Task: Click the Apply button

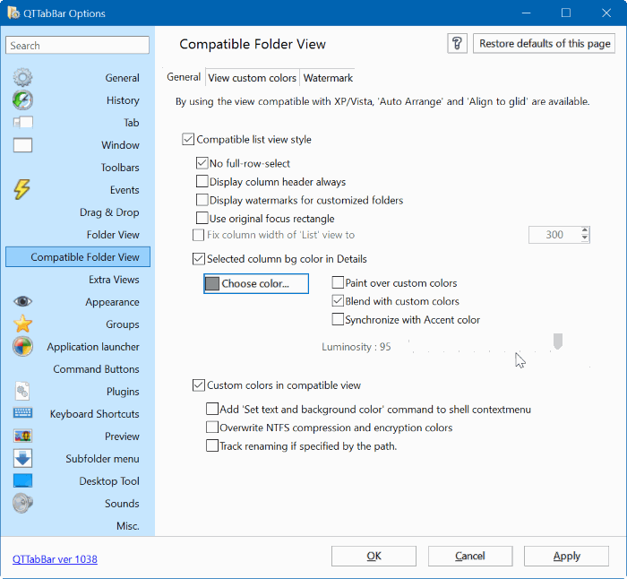Action: pyautogui.click(x=566, y=556)
